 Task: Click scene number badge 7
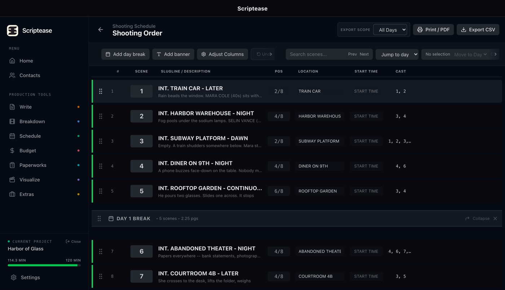click(141, 276)
